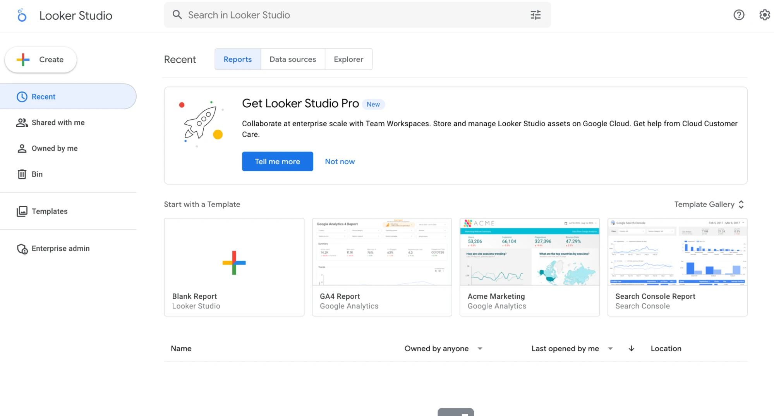Click the Owned by me person icon
The image size is (774, 416).
(x=22, y=148)
